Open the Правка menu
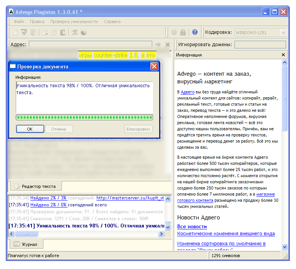Screen dimensions: 296x269 (x=37, y=22)
